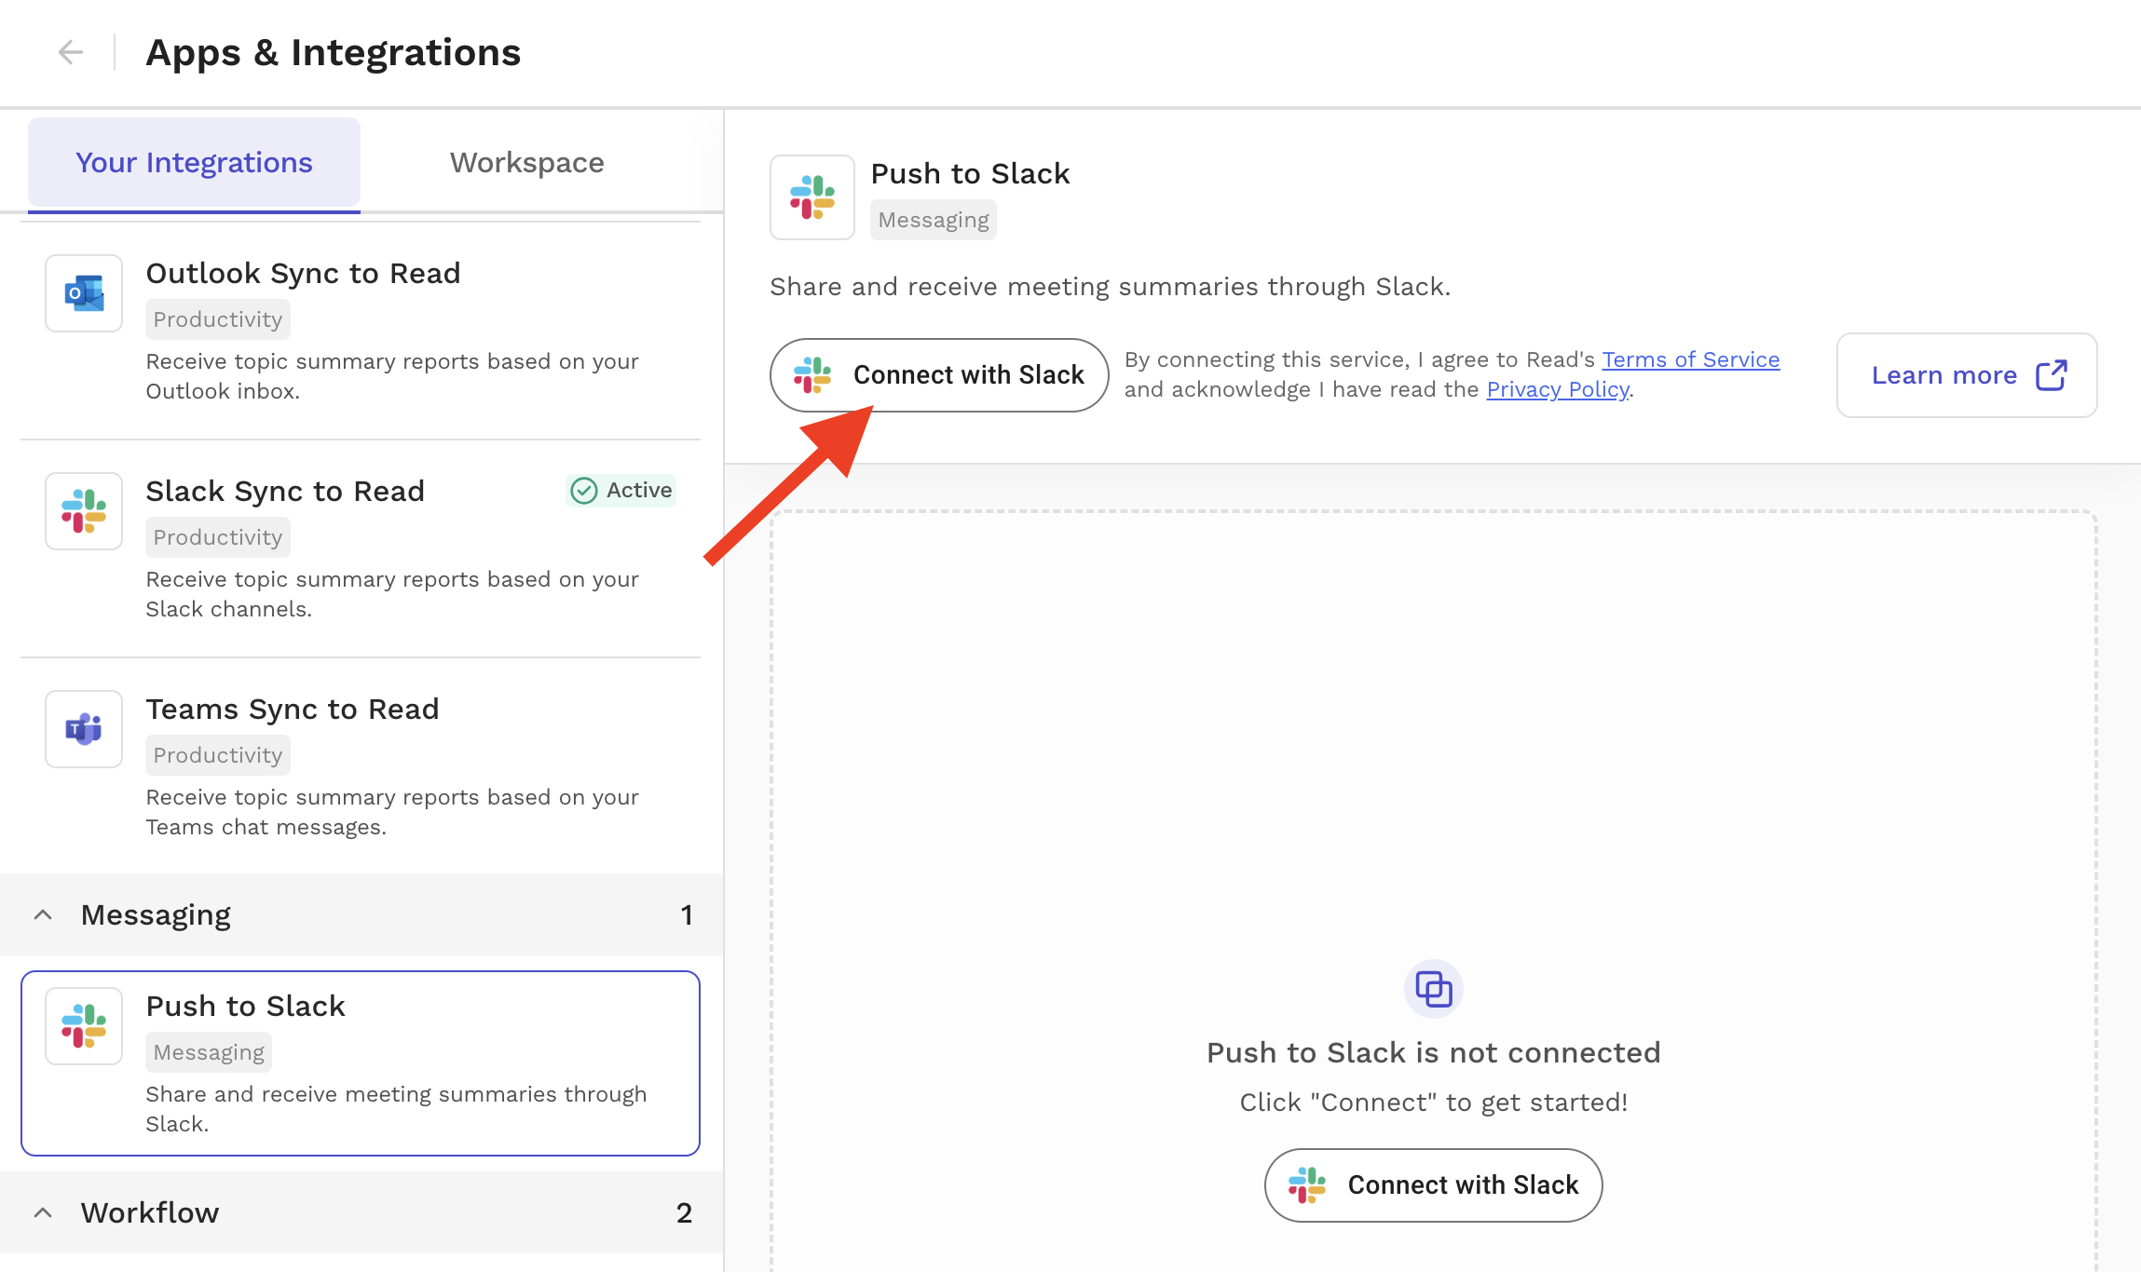Click 'Push to Slack is not connected' message
The image size is (2141, 1272).
[x=1434, y=1052]
